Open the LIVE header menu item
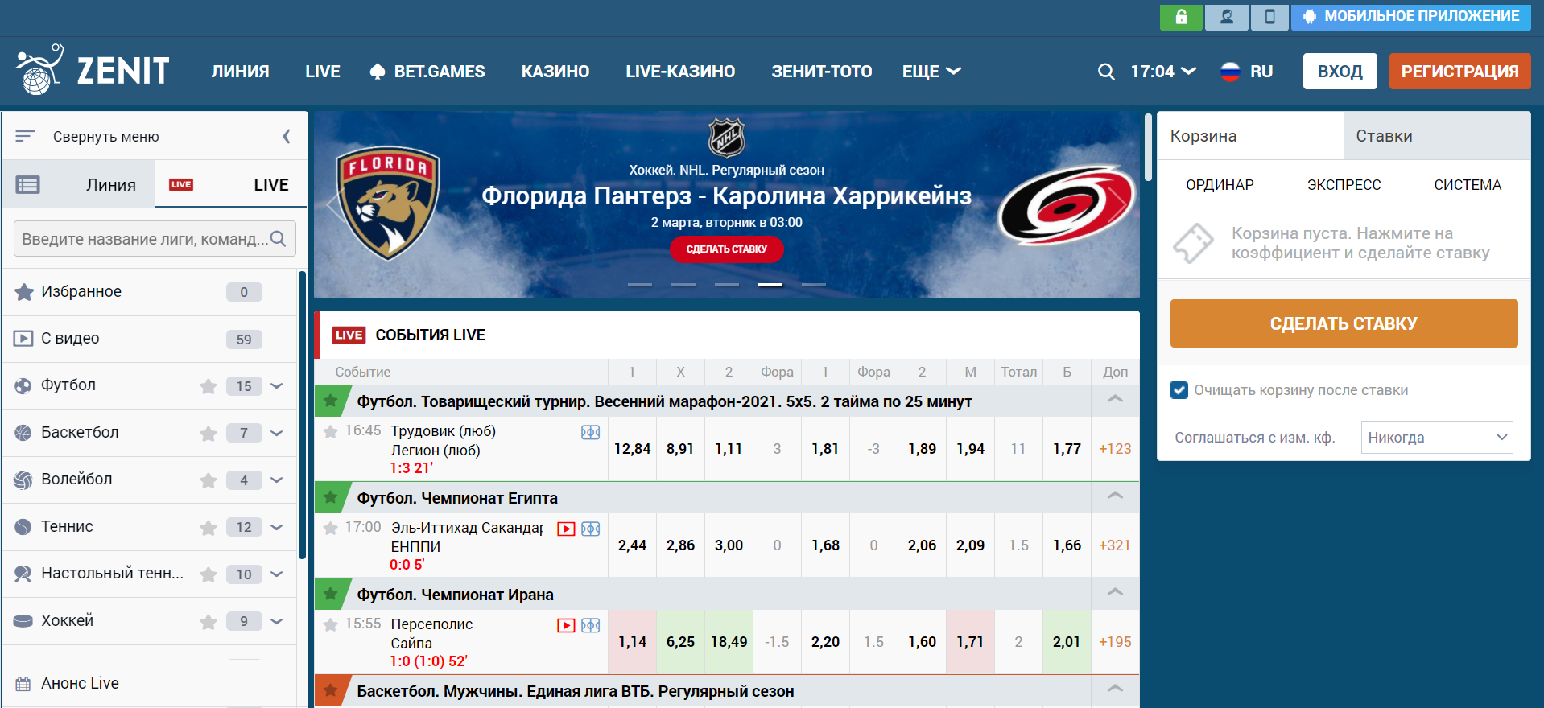The width and height of the screenshot is (1544, 708). pyautogui.click(x=323, y=72)
